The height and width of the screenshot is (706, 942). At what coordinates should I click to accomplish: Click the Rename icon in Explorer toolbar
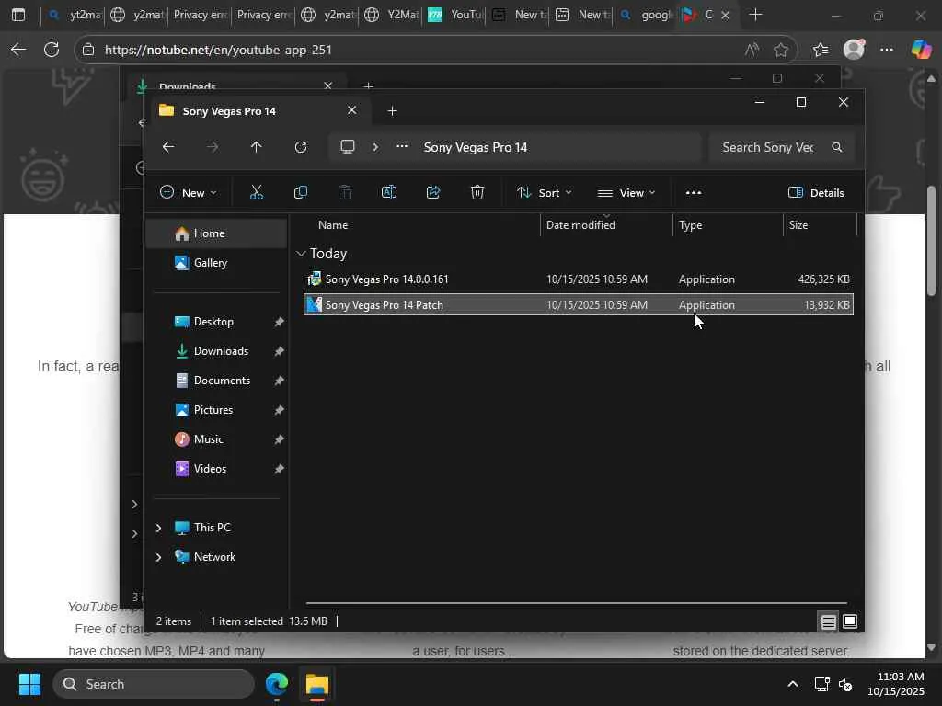pos(389,193)
